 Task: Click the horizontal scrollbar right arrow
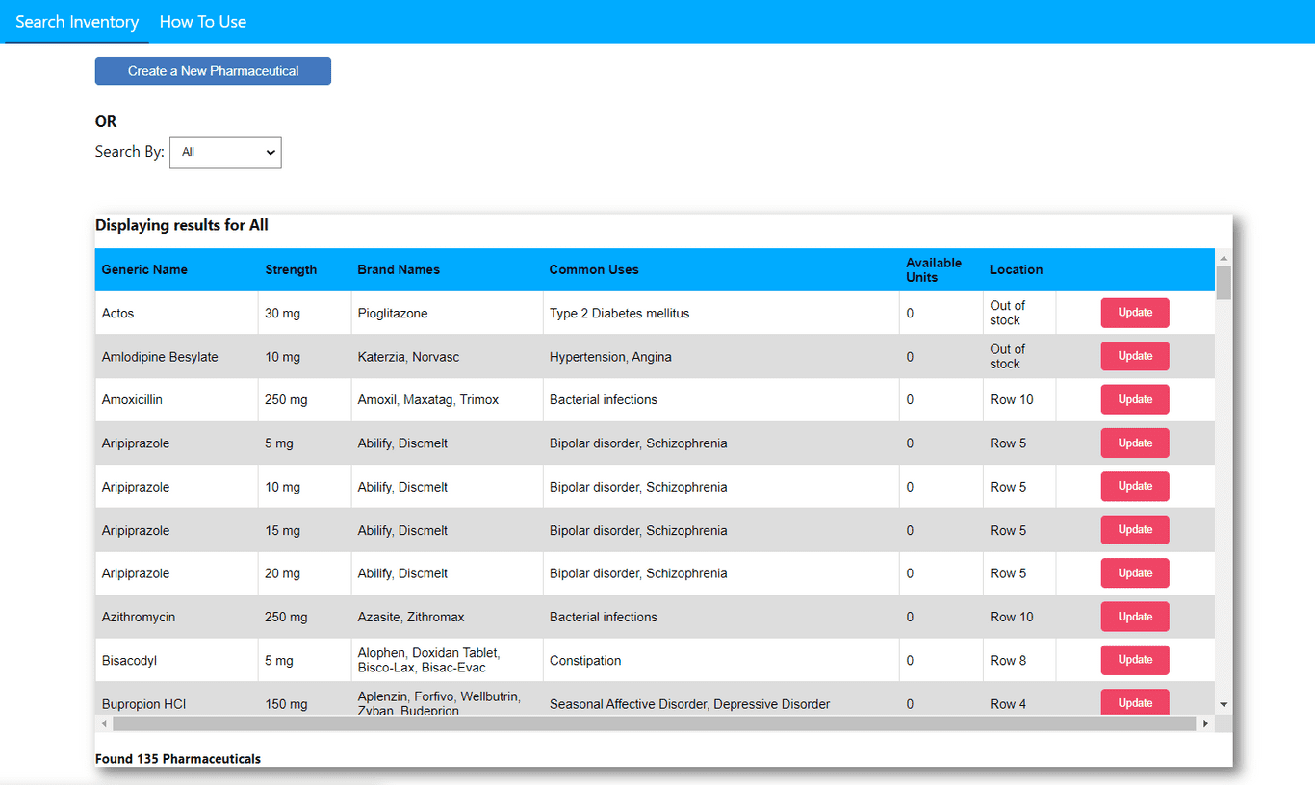(1206, 722)
